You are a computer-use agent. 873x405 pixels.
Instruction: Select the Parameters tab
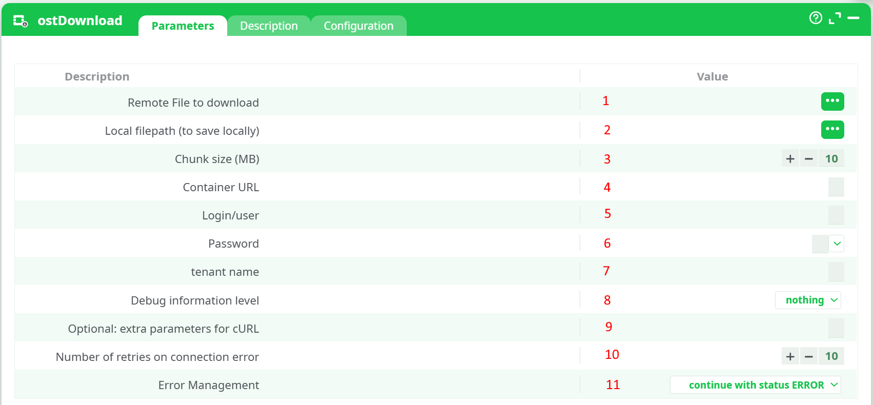pyautogui.click(x=183, y=26)
